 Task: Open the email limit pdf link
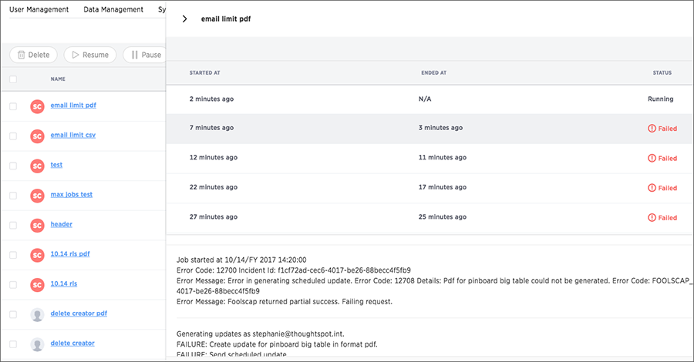coord(73,106)
